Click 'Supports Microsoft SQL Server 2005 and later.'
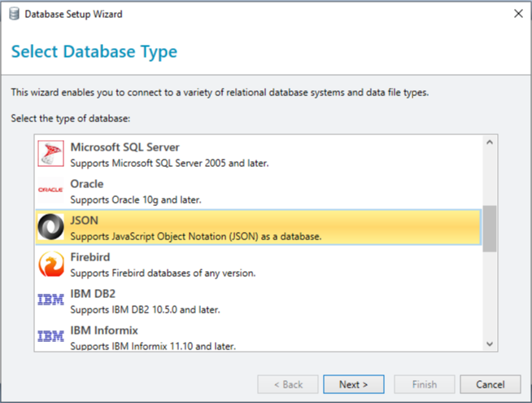The width and height of the screenshot is (532, 403). point(169,164)
